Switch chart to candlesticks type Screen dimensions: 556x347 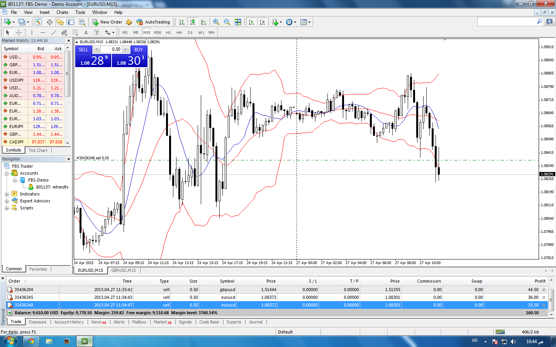193,22
